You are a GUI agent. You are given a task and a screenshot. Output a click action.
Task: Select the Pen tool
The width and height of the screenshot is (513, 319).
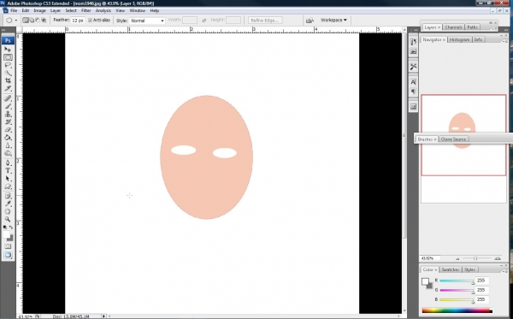pos(8,163)
